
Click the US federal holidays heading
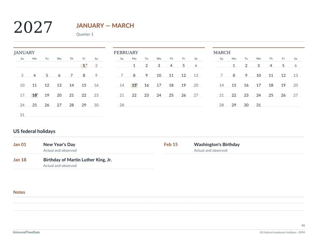[34, 131]
